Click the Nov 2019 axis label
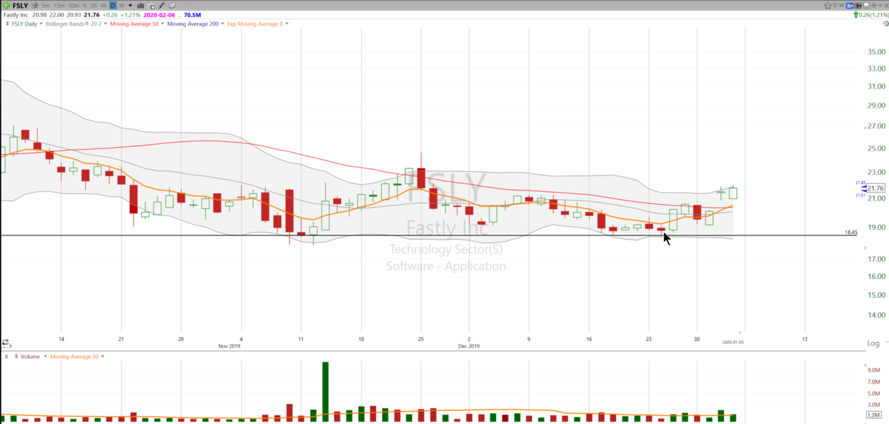The height and width of the screenshot is (424, 889). tap(229, 346)
